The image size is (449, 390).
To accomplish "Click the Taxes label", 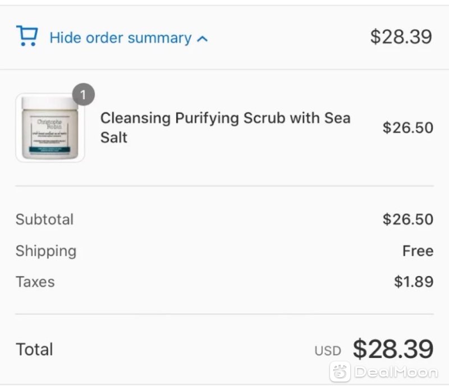I will pyautogui.click(x=35, y=282).
